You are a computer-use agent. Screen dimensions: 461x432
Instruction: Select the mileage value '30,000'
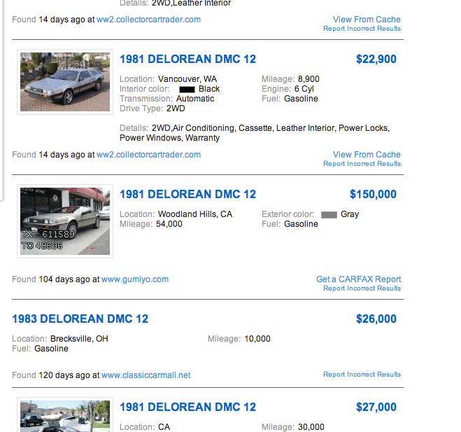[x=311, y=427]
